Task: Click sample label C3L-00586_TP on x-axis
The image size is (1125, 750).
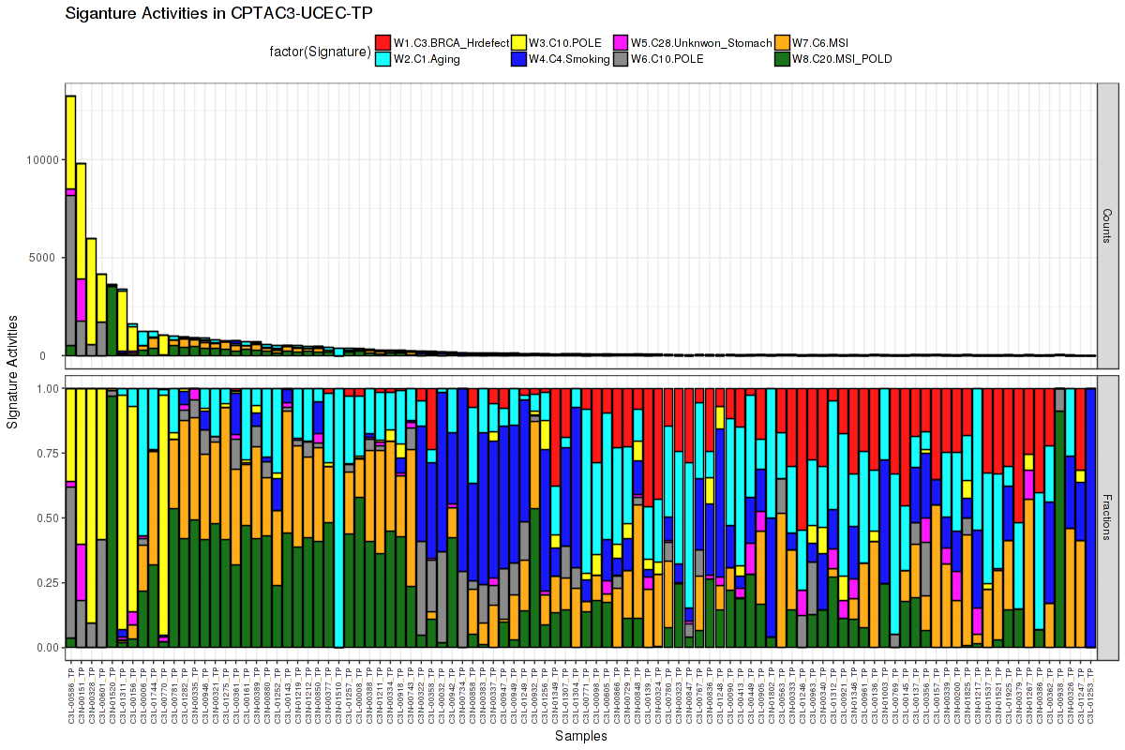Action: [70, 694]
